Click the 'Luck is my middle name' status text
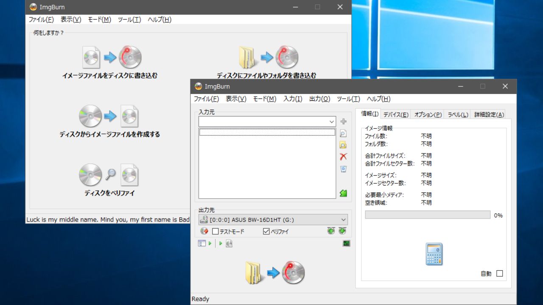The image size is (543, 305). pyautogui.click(x=108, y=219)
